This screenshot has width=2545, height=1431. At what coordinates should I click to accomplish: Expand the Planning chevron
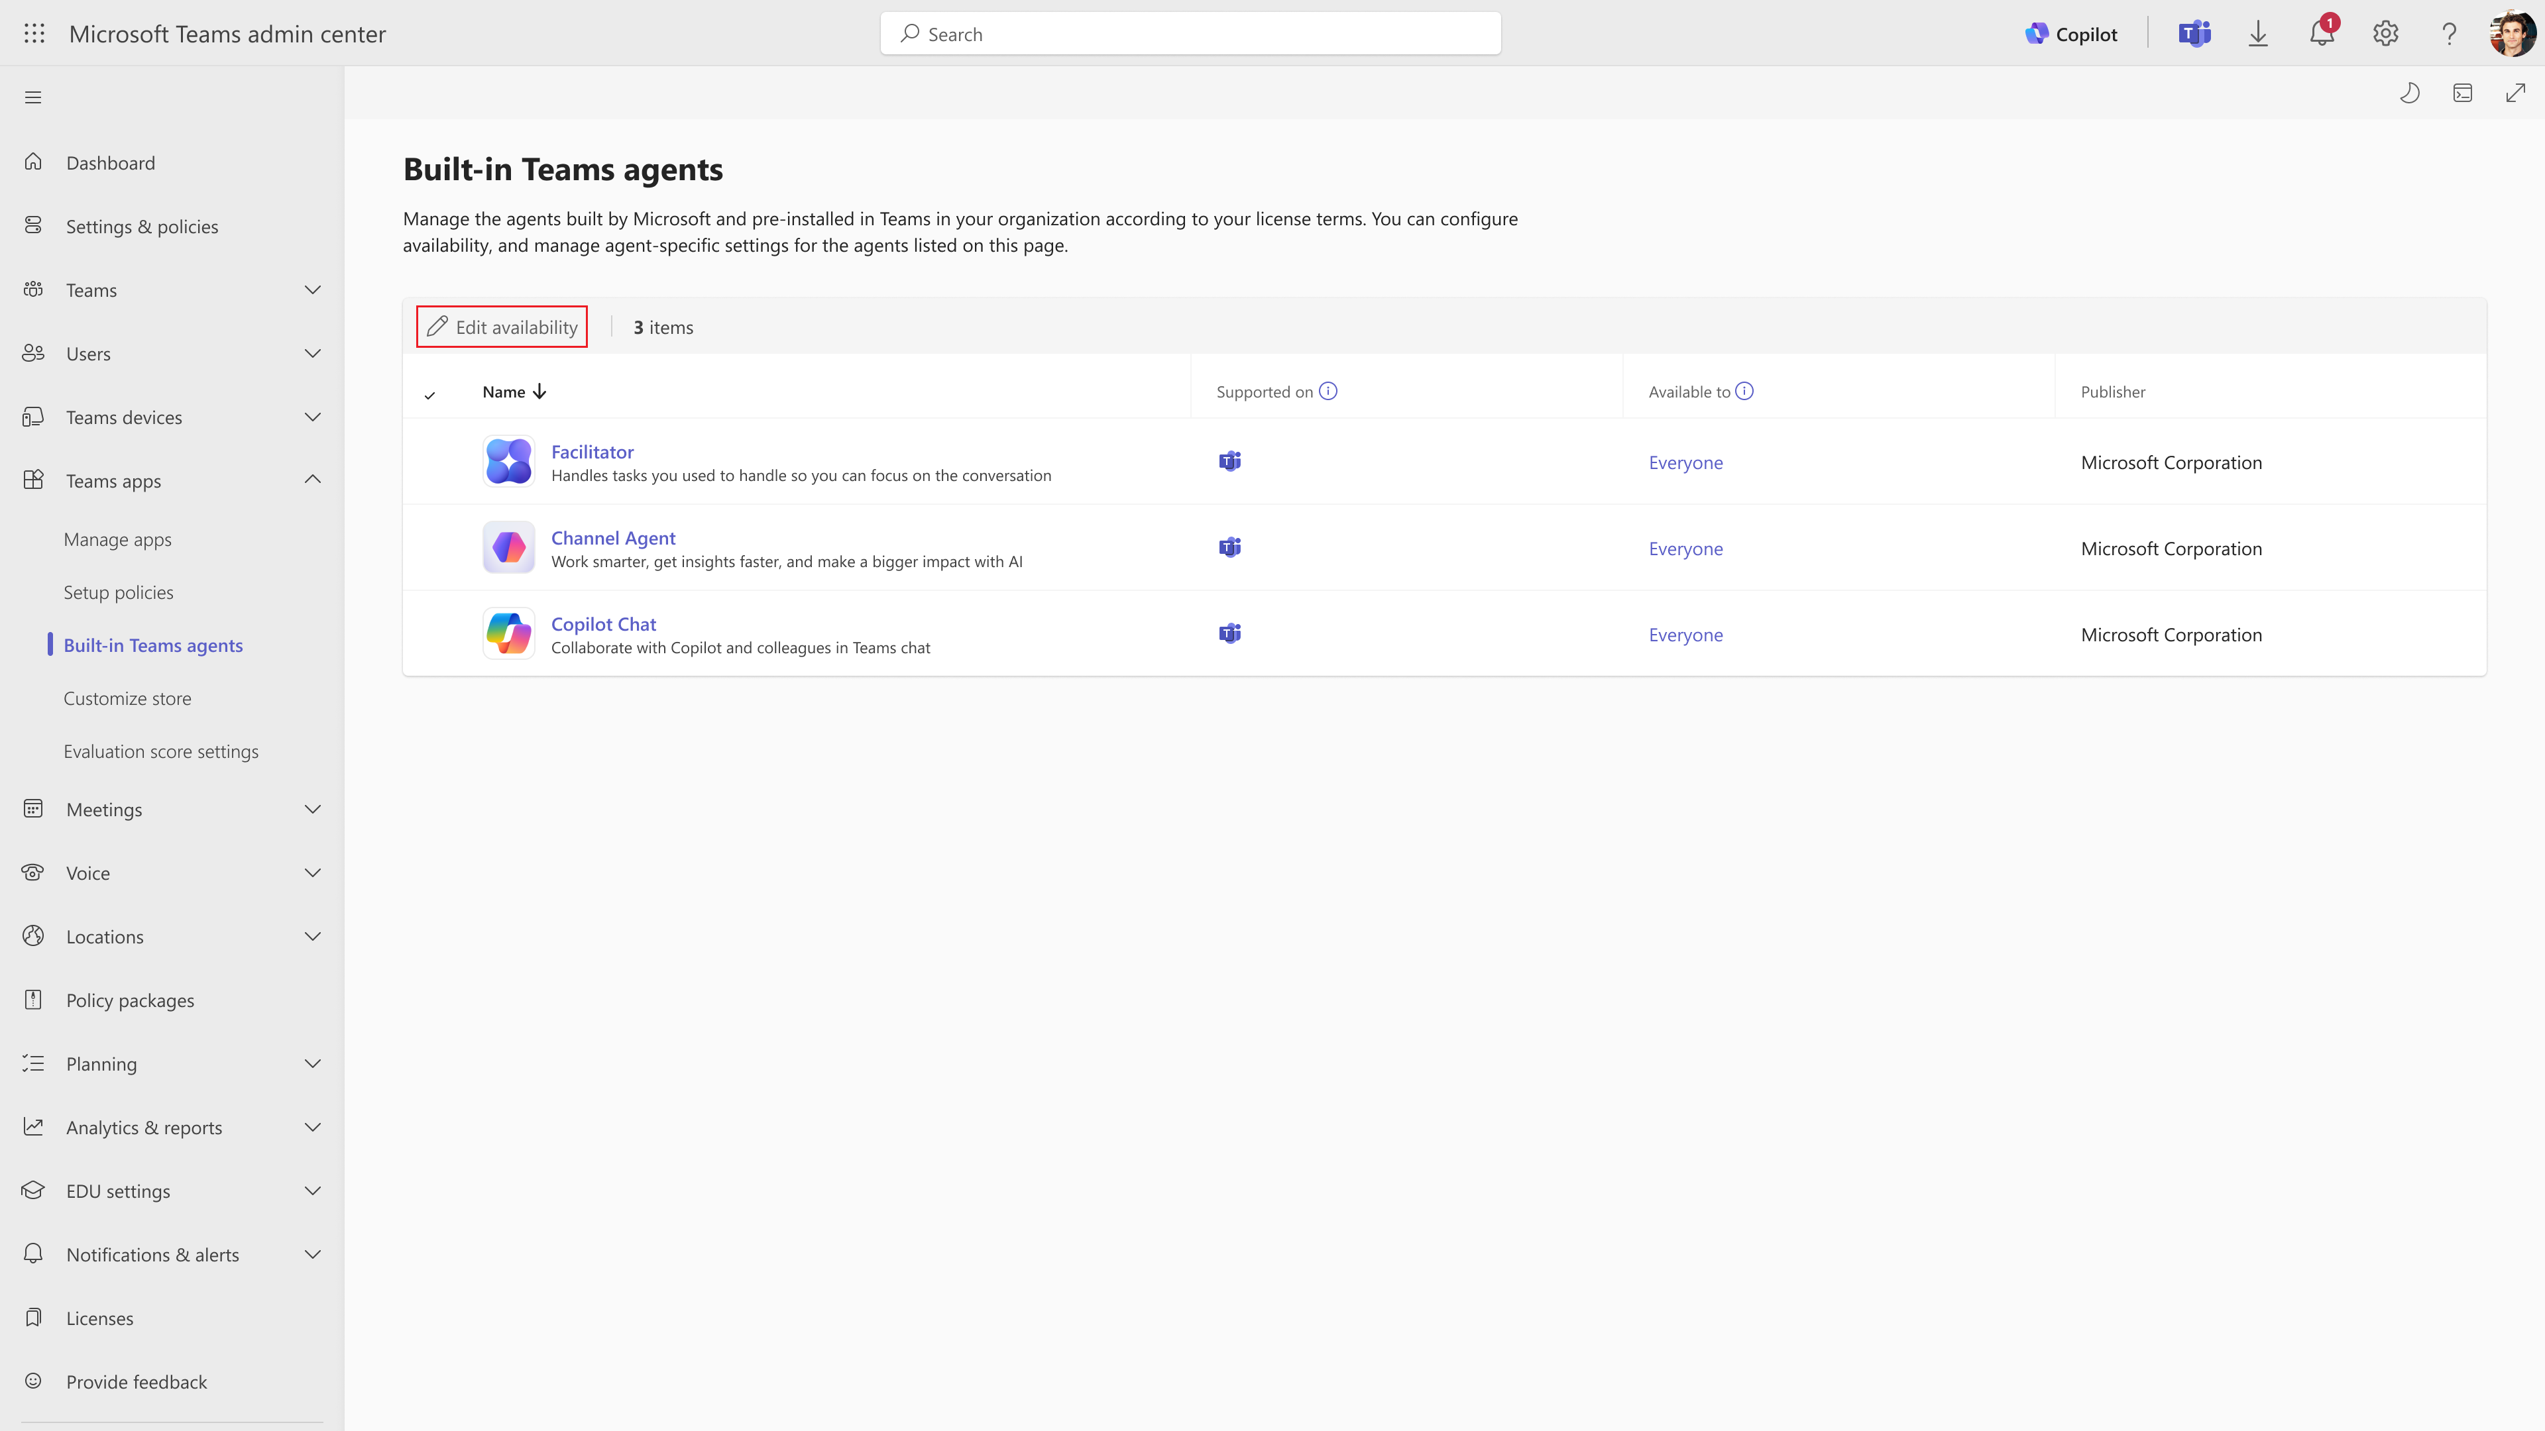coord(313,1063)
